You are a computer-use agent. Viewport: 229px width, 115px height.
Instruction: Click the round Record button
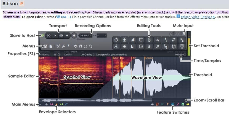click(x=74, y=36)
